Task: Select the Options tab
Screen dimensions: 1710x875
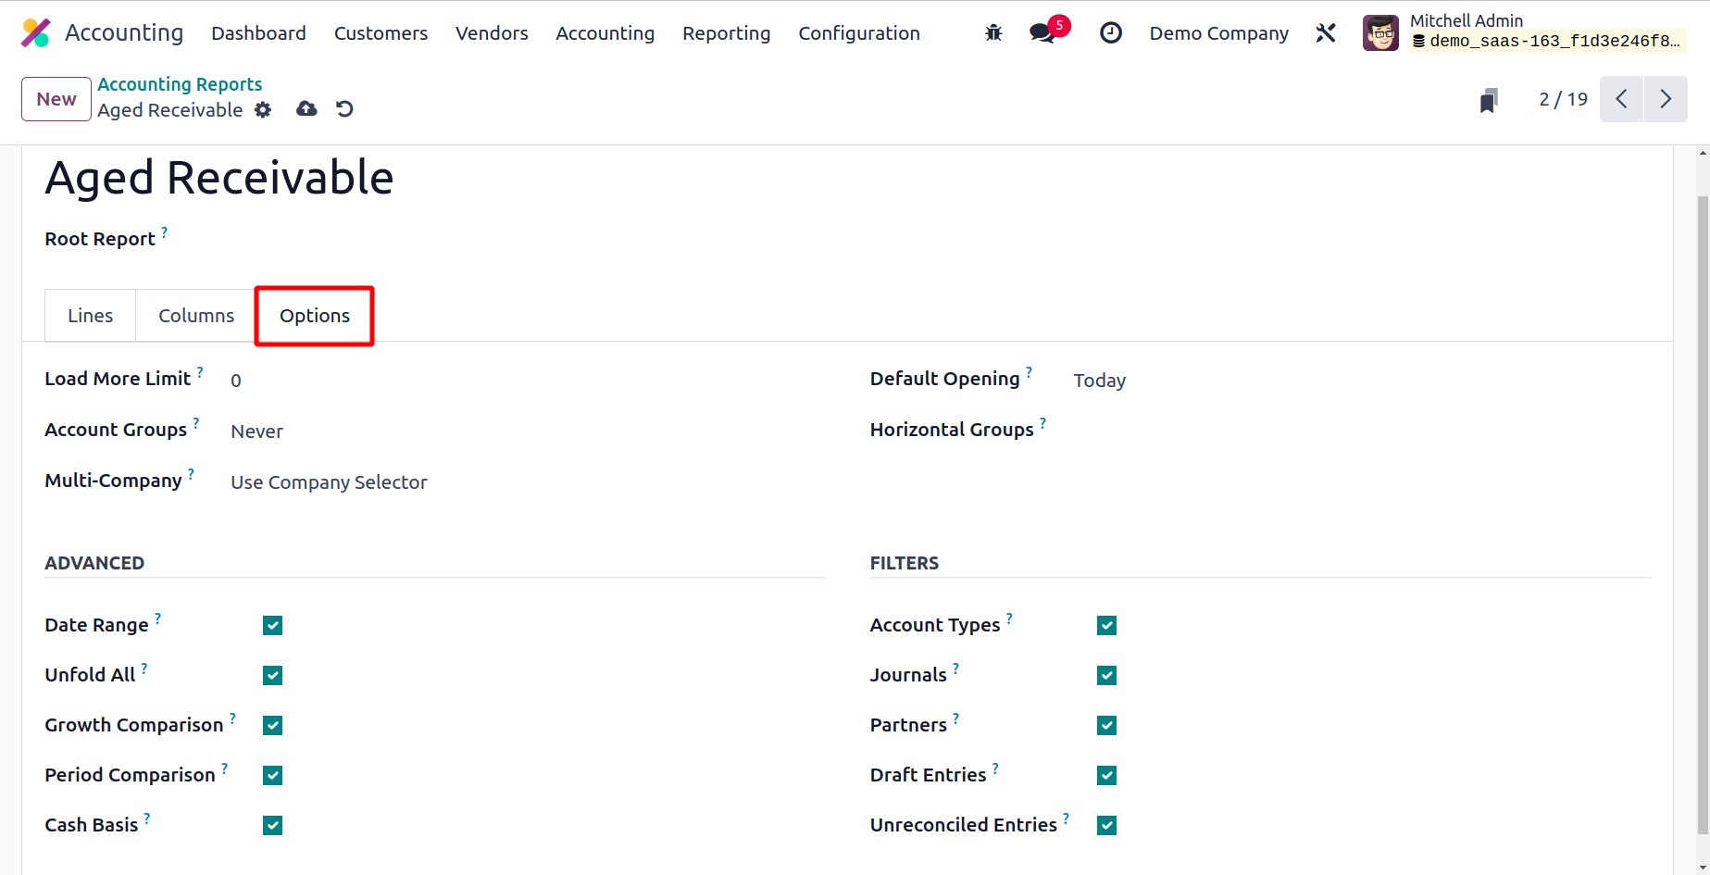Action: tap(315, 316)
